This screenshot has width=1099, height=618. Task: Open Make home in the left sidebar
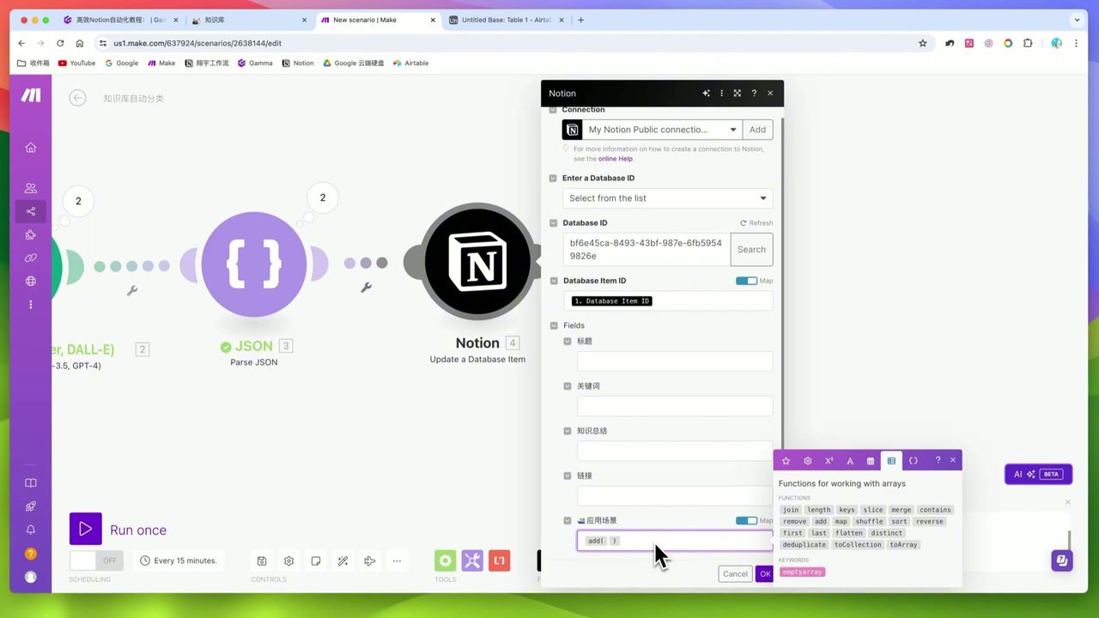[x=31, y=148]
